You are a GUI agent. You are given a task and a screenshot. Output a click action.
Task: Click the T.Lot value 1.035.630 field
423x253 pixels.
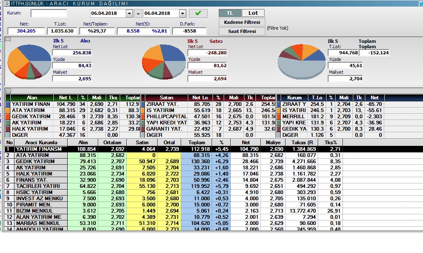[62, 31]
